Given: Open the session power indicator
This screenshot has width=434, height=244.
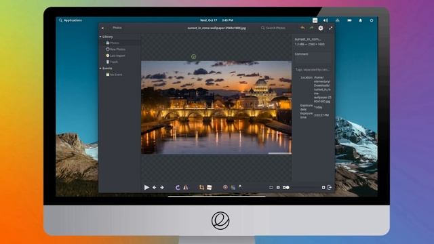Looking at the screenshot, I should [x=372, y=20].
